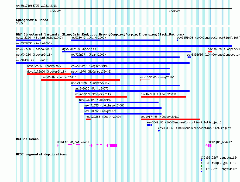Select nsv441974 (McCarroll2008) label
The height and width of the screenshot is (182, 240).
coord(91,72)
